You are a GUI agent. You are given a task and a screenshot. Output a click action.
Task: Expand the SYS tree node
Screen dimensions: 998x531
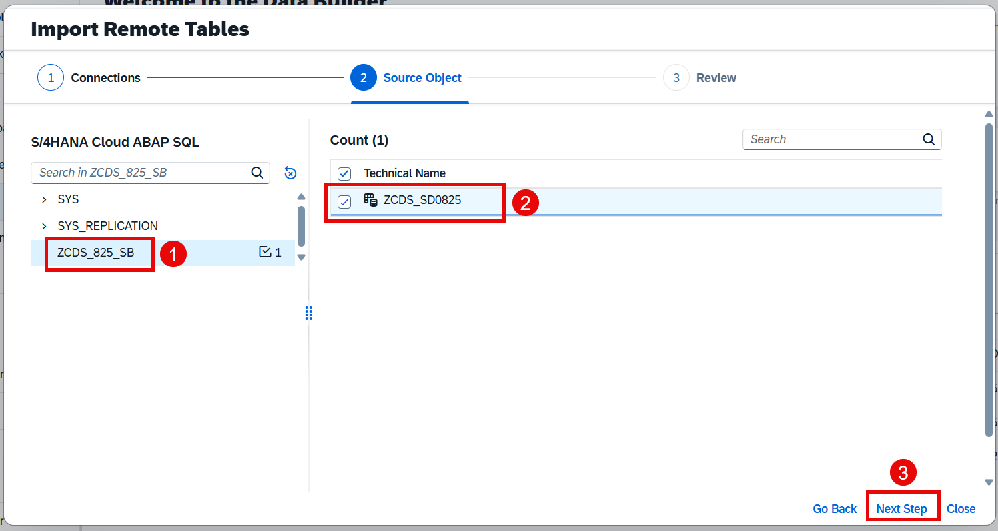[x=44, y=199]
